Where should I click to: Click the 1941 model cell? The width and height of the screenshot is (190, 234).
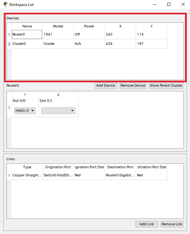point(58,35)
